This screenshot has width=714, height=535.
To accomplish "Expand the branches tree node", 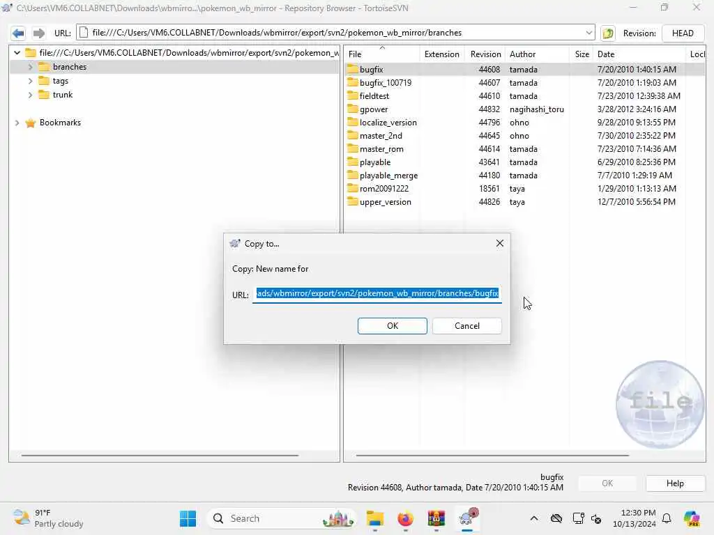I will click(x=30, y=67).
